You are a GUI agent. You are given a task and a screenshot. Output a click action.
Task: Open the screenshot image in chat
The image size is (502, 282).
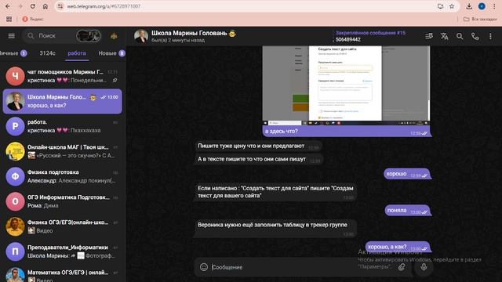346,85
